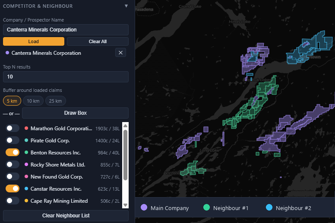Click the Canterra Minerals Corporation loaded company label
The width and height of the screenshot is (335, 223).
[x=46, y=53]
